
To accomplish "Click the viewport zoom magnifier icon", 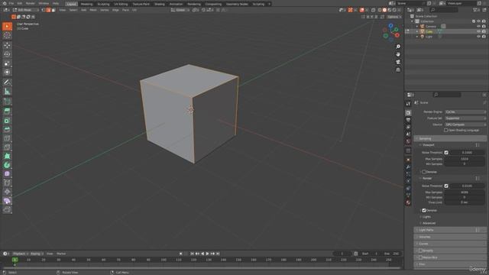I will 398,47.
